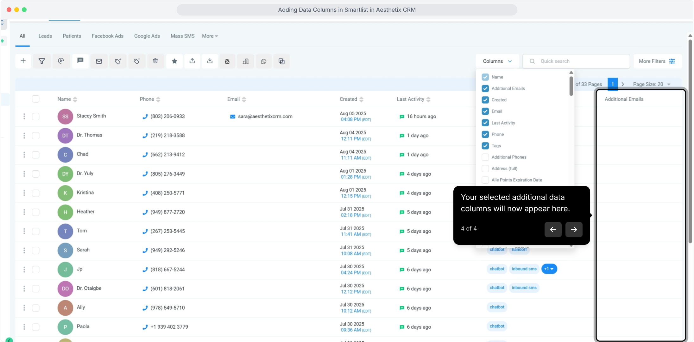The image size is (694, 342).
Task: Toggle the select-all header checkbox
Action: [x=36, y=99]
